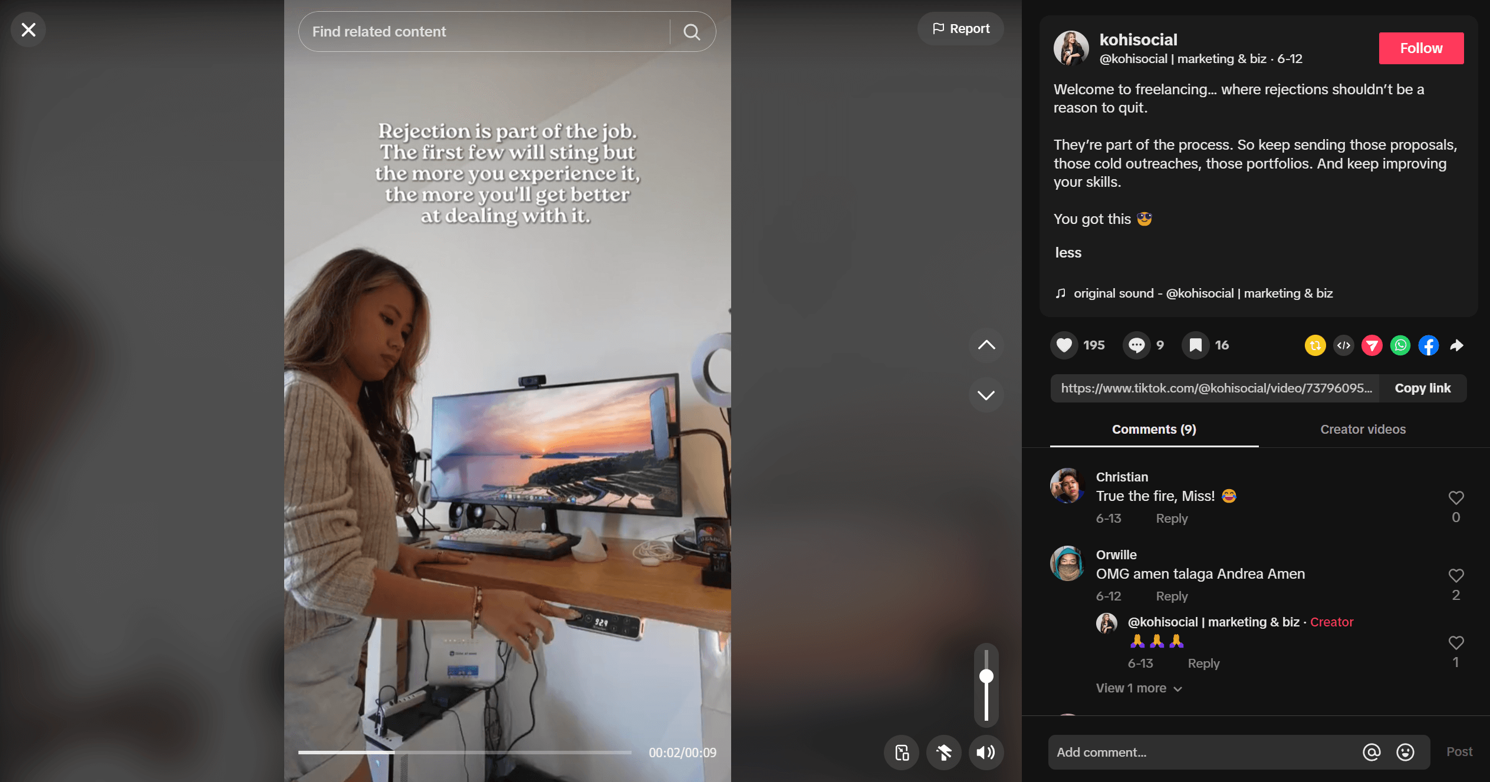The width and height of the screenshot is (1490, 782).
Task: Click the mute/unmute audio icon
Action: point(986,753)
